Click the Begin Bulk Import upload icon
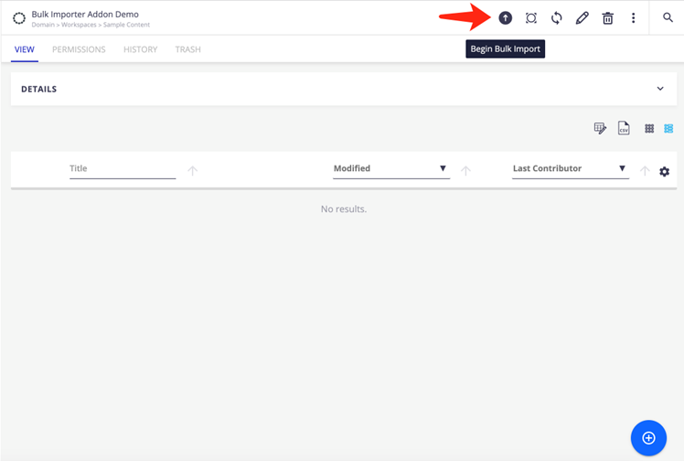684x461 pixels. click(x=505, y=18)
